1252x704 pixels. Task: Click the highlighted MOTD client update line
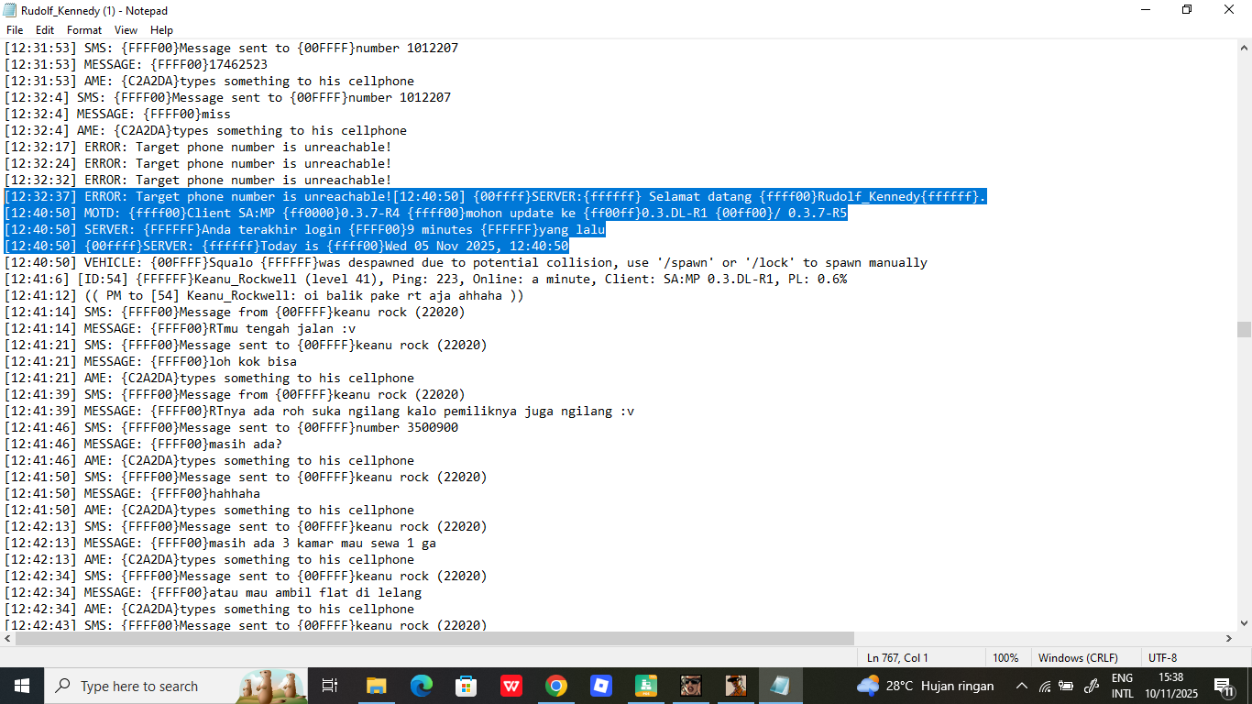[425, 213]
